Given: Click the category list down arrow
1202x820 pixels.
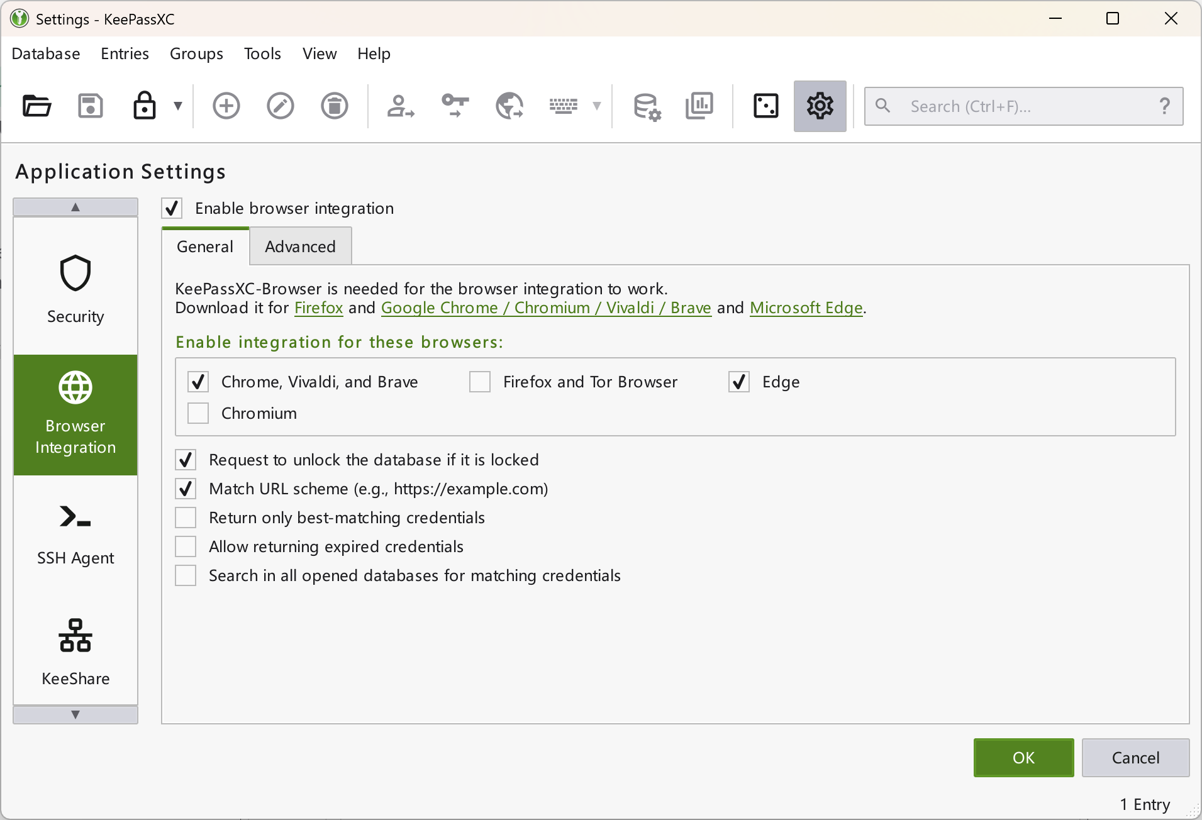Looking at the screenshot, I should (75, 714).
